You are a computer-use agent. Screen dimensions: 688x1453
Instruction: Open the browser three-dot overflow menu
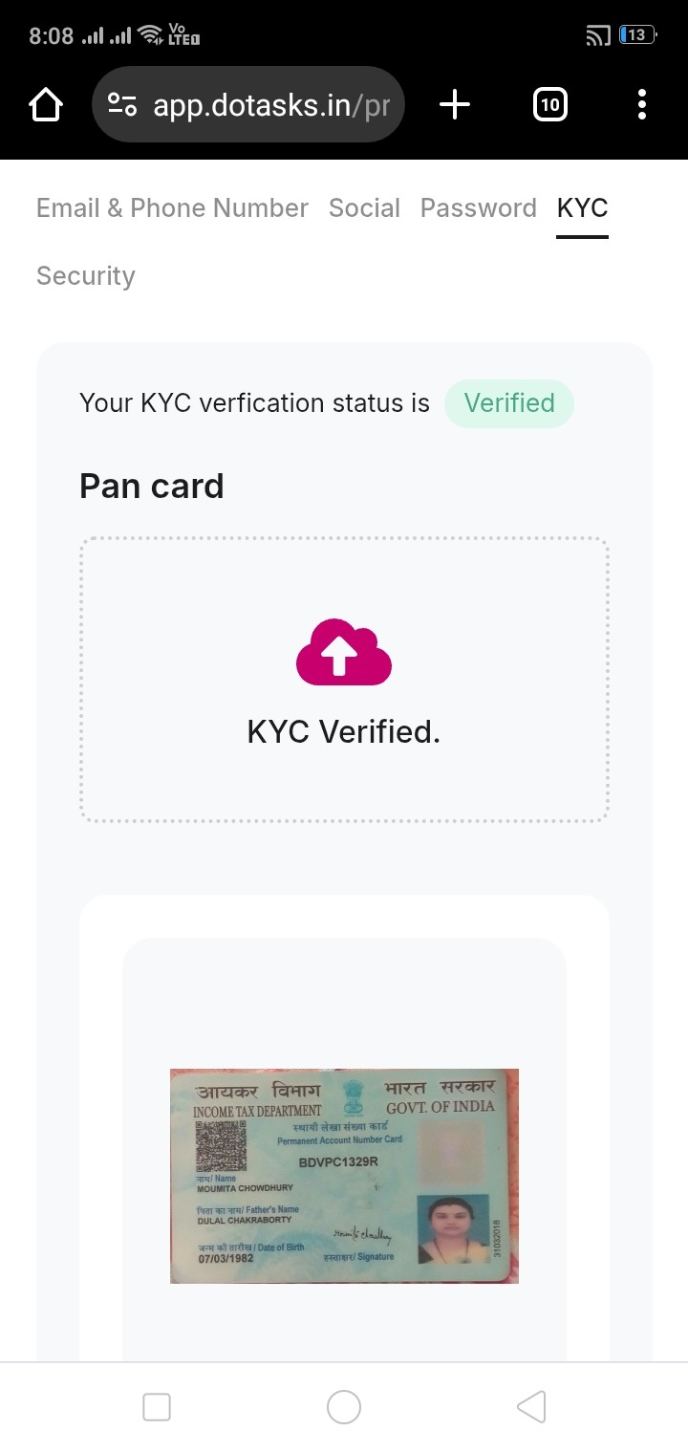(642, 105)
